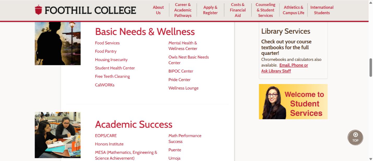Click the Foothill College acorn logo
The image size is (373, 161).
click(x=38, y=10)
